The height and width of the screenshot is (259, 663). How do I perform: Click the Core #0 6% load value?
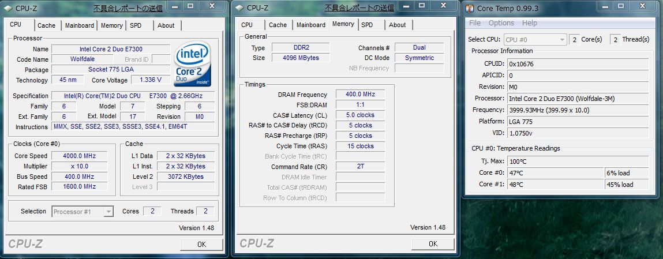click(627, 173)
